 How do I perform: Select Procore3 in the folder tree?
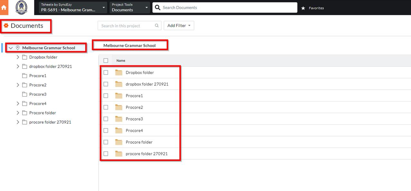click(x=38, y=94)
